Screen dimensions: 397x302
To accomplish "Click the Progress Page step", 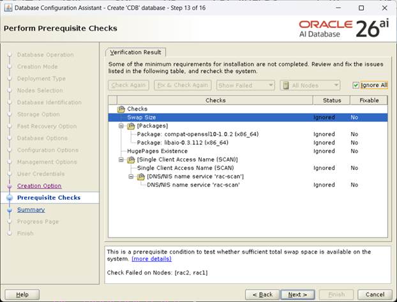I will pos(38,222).
